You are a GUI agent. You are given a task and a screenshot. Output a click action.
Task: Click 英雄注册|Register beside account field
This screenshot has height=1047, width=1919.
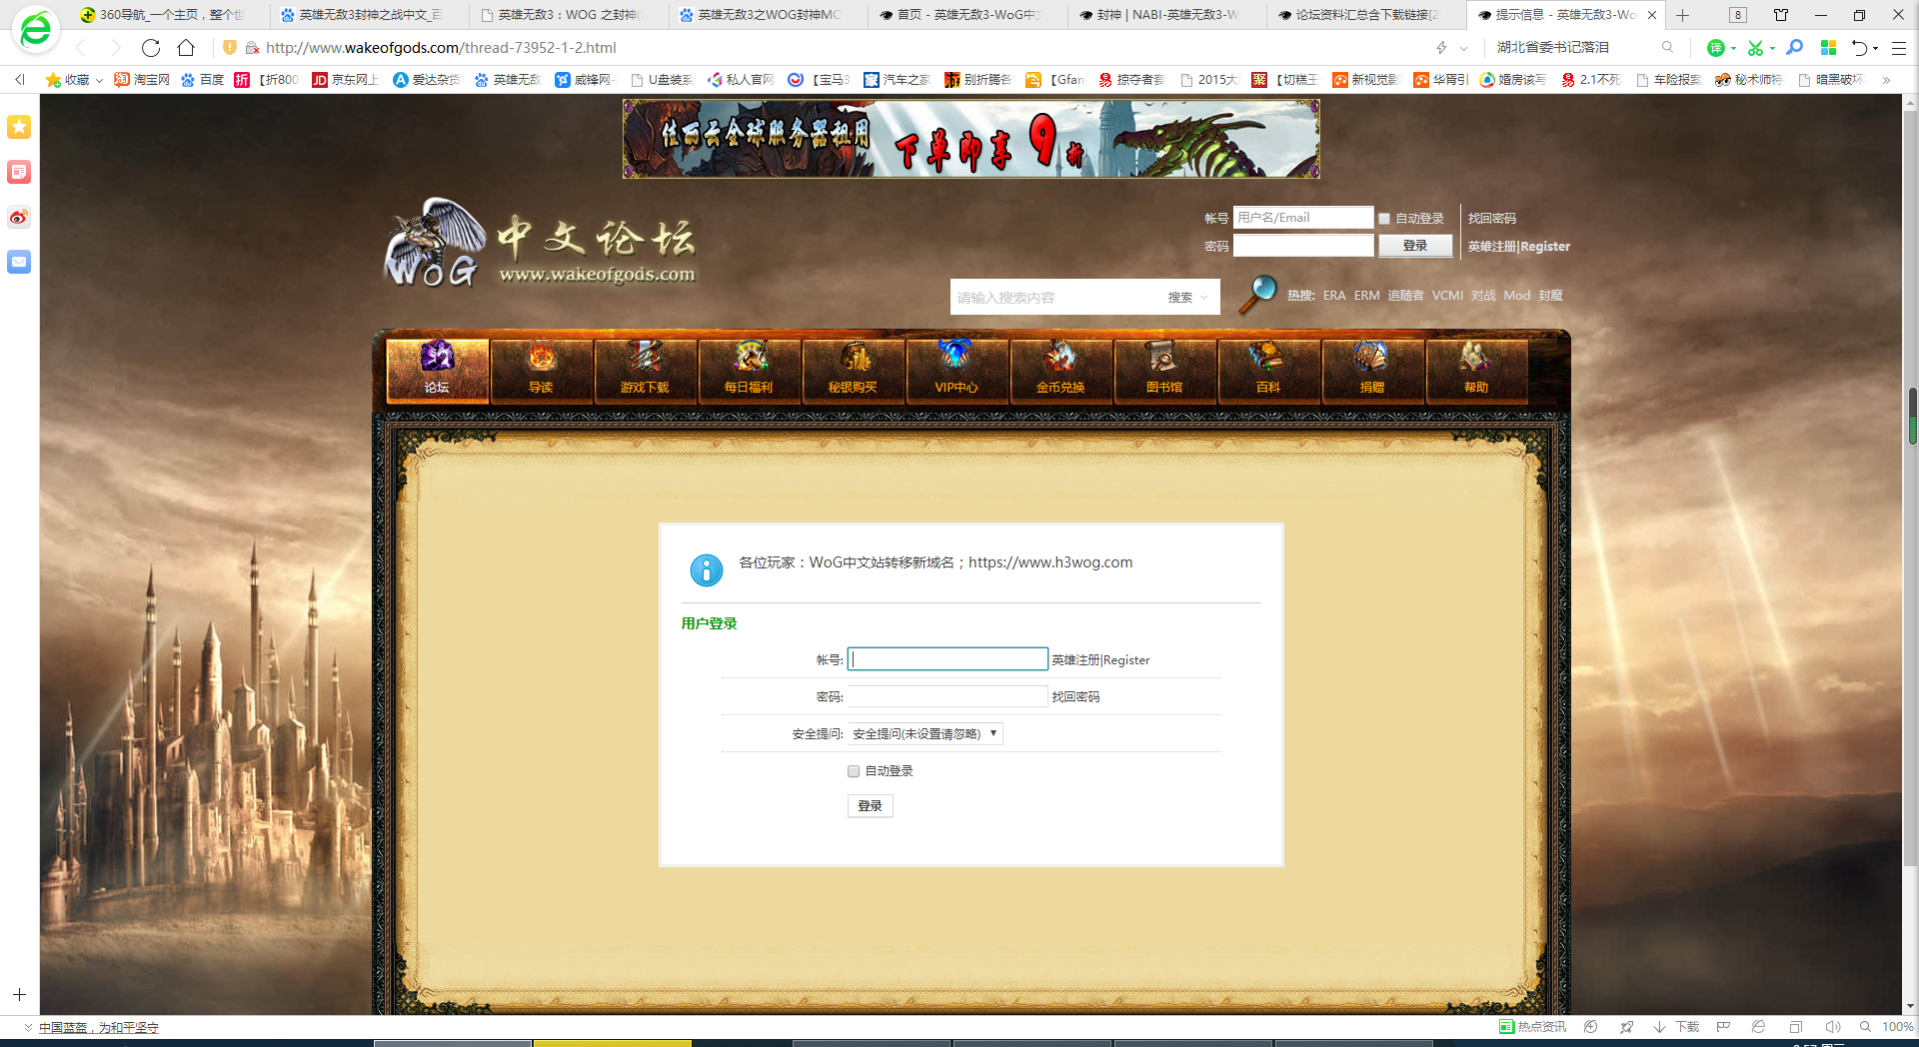tap(1100, 660)
